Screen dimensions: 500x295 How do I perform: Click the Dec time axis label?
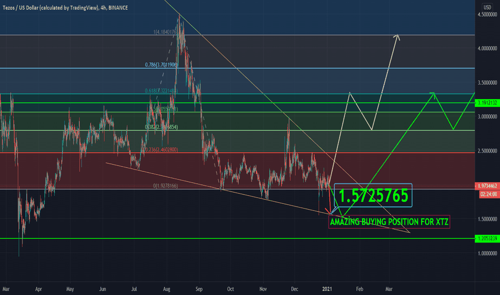(x=295, y=289)
